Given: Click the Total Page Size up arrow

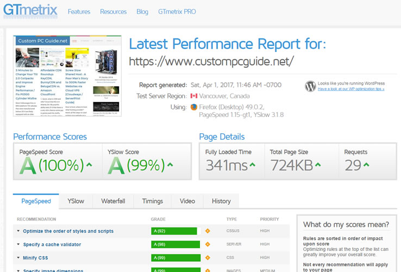Looking at the screenshot, I should point(318,165).
